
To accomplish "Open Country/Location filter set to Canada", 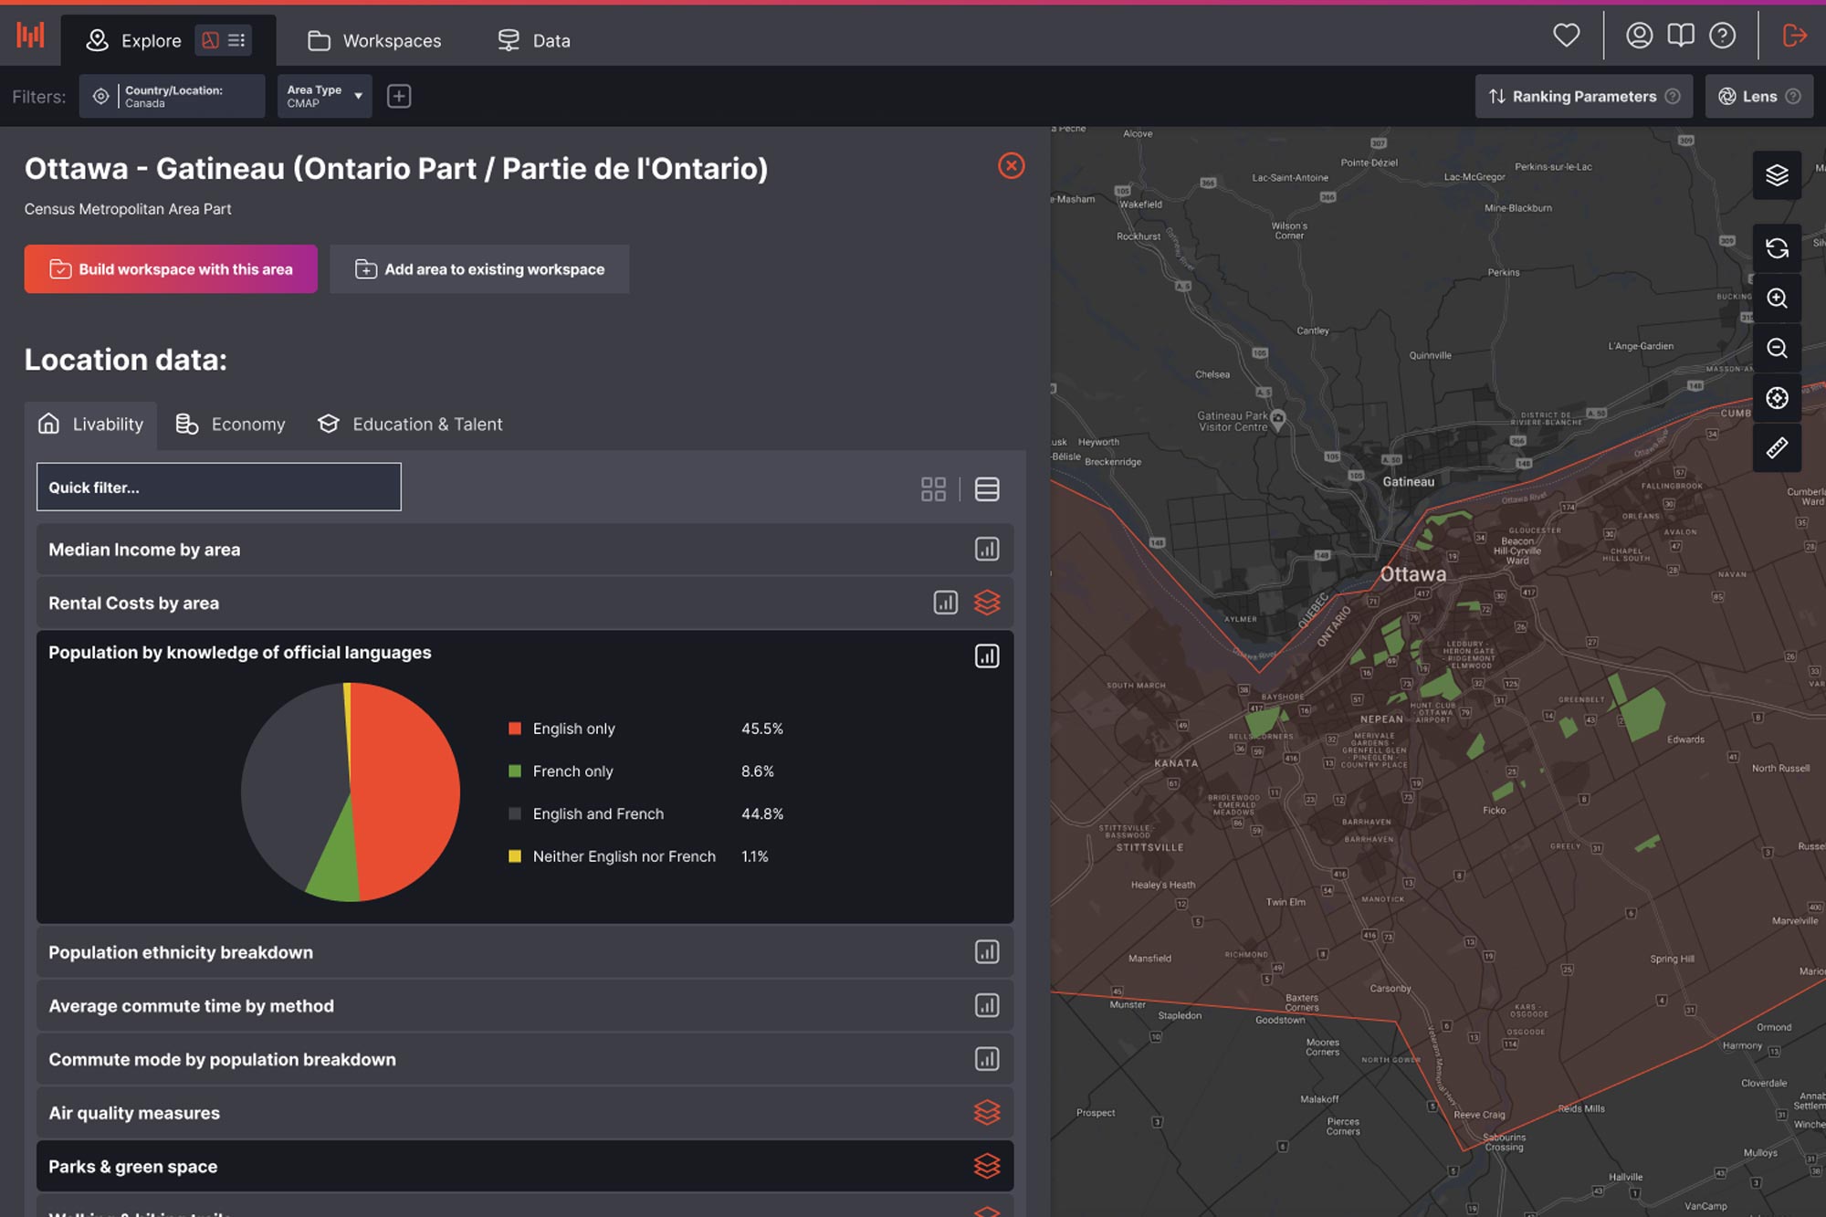I will [x=172, y=96].
